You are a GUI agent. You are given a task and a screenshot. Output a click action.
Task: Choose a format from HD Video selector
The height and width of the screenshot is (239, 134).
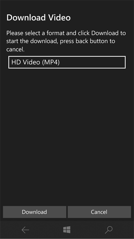point(67,62)
